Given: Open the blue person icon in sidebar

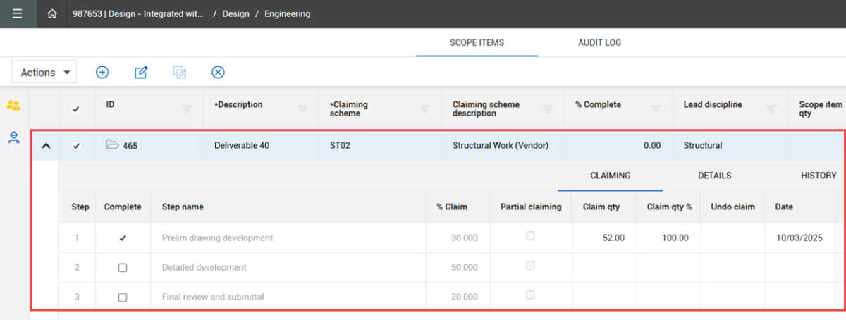Looking at the screenshot, I should (13, 137).
